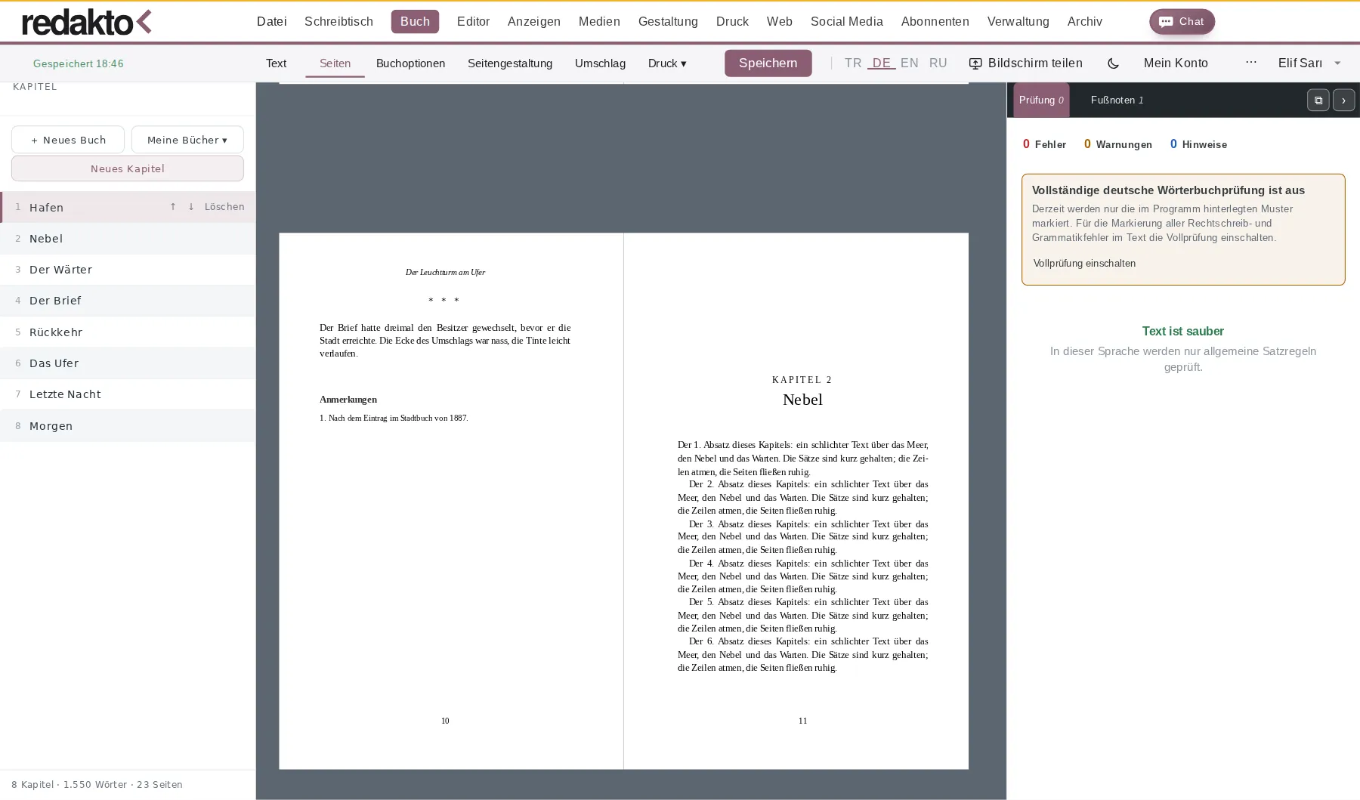
Task: Add a chapter with Neues Kapitel
Action: (128, 168)
